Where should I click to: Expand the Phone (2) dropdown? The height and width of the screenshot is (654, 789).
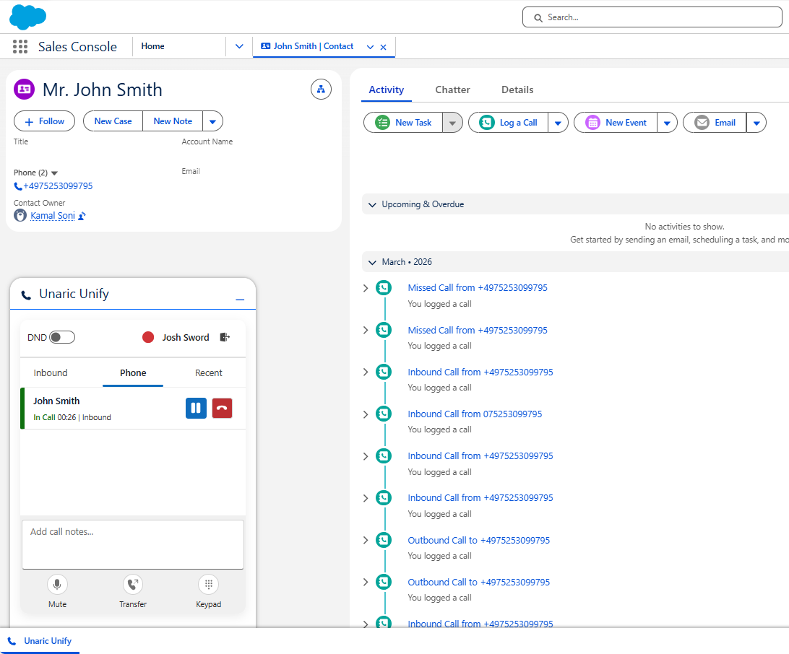54,173
